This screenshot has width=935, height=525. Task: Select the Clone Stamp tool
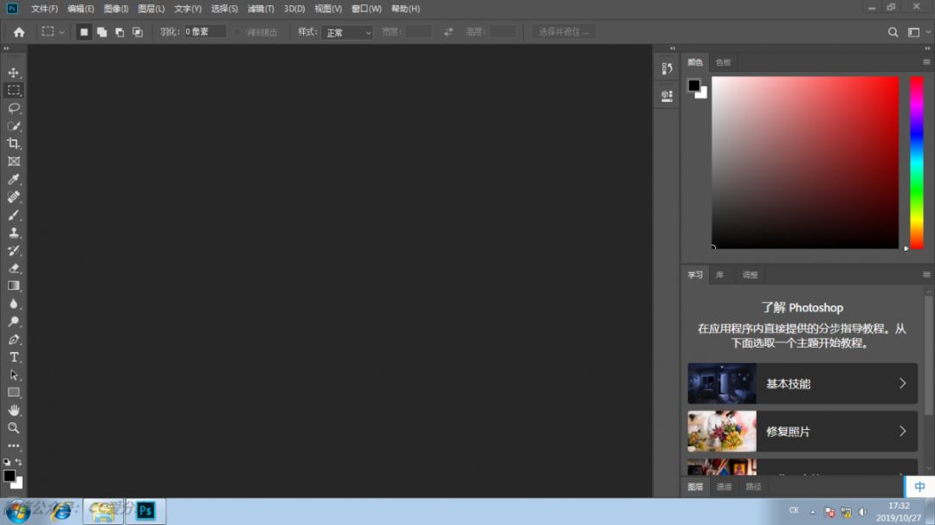point(14,233)
